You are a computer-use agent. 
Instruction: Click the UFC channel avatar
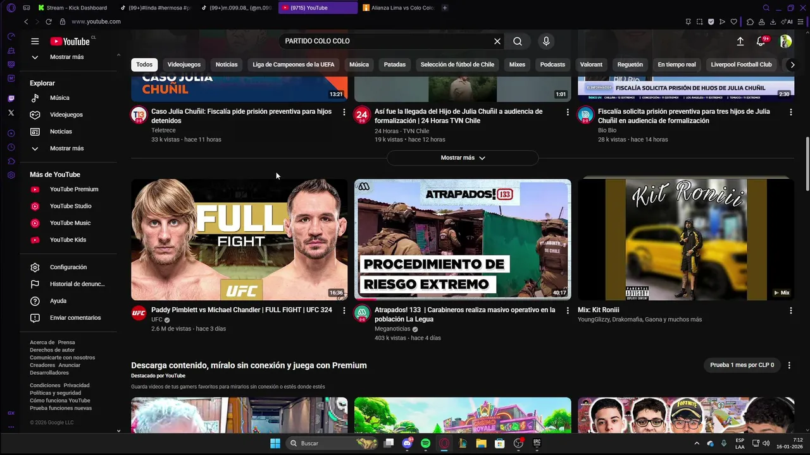click(x=139, y=313)
